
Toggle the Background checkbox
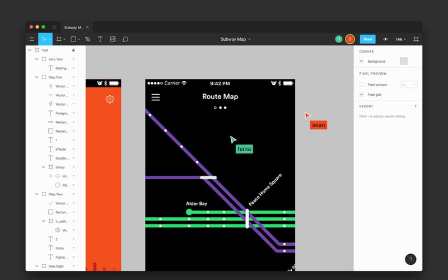(x=361, y=61)
